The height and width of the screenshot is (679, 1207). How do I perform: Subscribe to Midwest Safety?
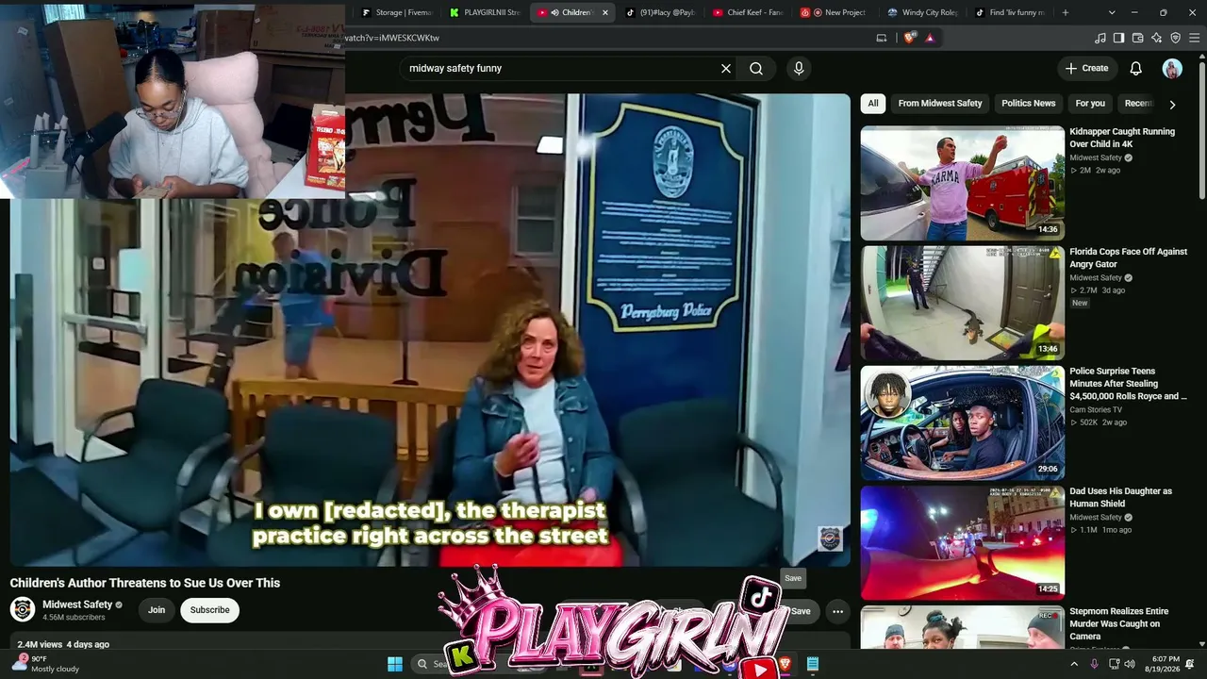pyautogui.click(x=209, y=610)
